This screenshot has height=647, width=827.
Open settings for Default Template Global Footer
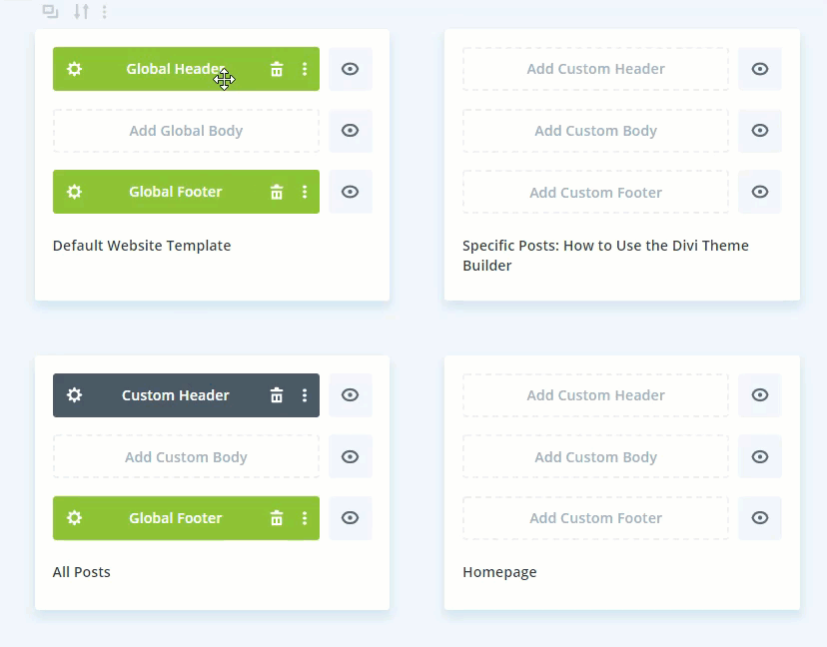(x=74, y=192)
